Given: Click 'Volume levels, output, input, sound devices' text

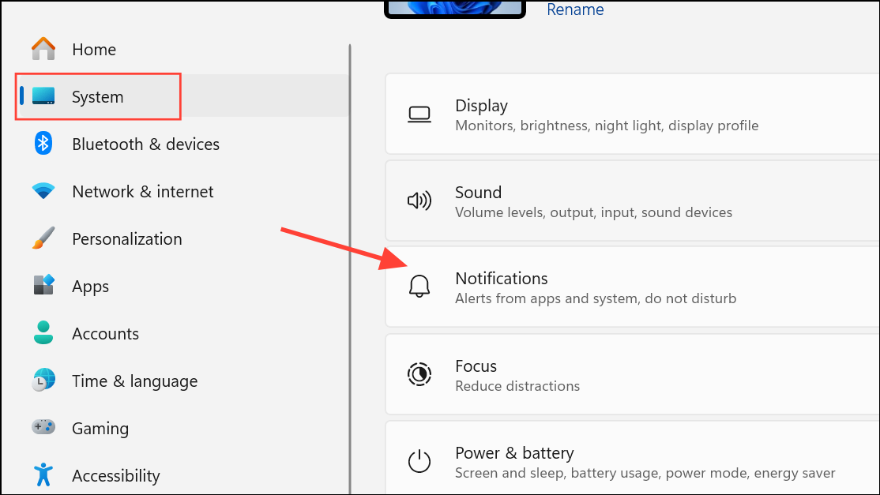Looking at the screenshot, I should pos(593,212).
